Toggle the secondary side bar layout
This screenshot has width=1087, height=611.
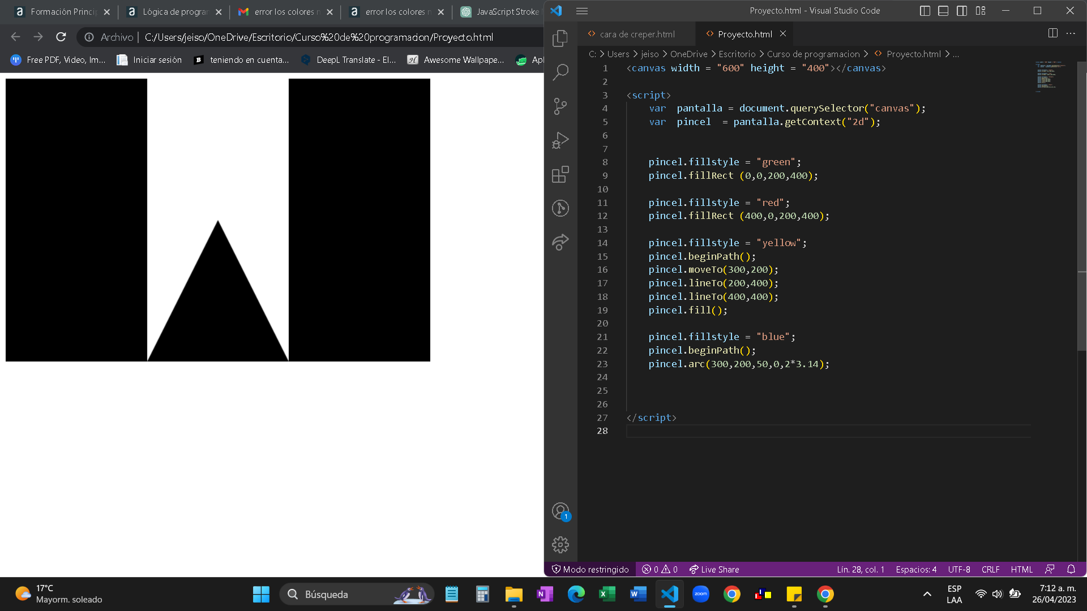(x=962, y=11)
